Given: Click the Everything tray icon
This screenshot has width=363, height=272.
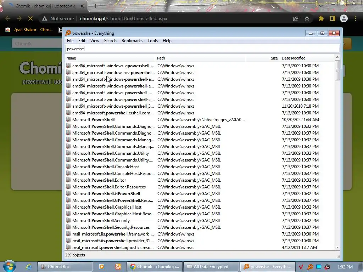Looking at the screenshot, I should 310,267.
